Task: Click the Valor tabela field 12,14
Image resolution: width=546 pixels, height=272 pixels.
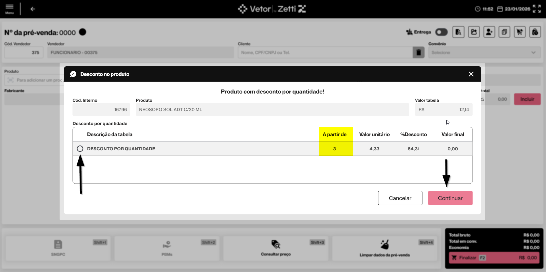Action: click(x=443, y=109)
